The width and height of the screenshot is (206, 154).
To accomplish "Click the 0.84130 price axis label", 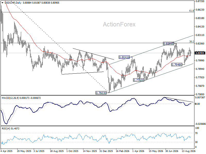I will point(200,27).
